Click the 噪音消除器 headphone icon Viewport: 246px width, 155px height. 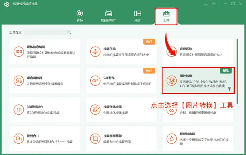pos(19,80)
